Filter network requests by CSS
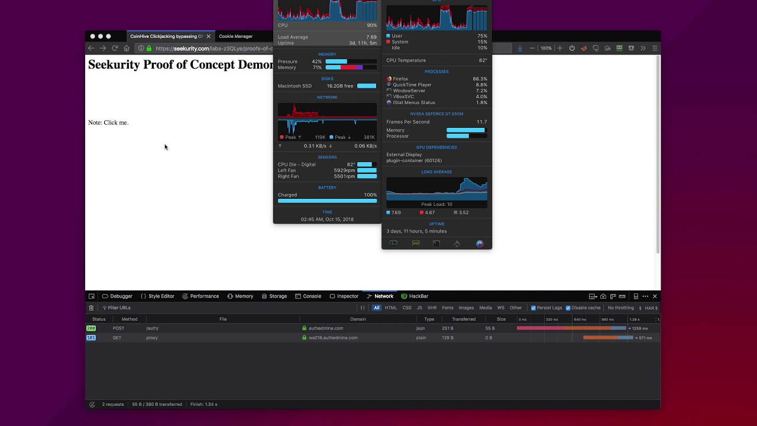Viewport: 757px width, 426px height. [407, 308]
